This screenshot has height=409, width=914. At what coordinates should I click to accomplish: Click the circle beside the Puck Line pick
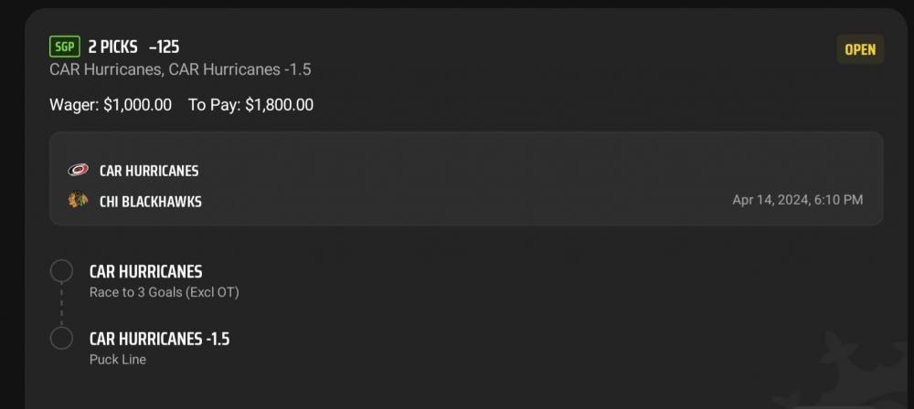(61, 339)
